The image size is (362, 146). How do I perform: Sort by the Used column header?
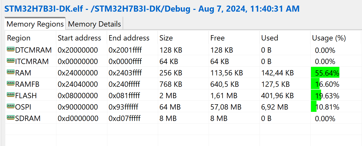click(x=269, y=38)
